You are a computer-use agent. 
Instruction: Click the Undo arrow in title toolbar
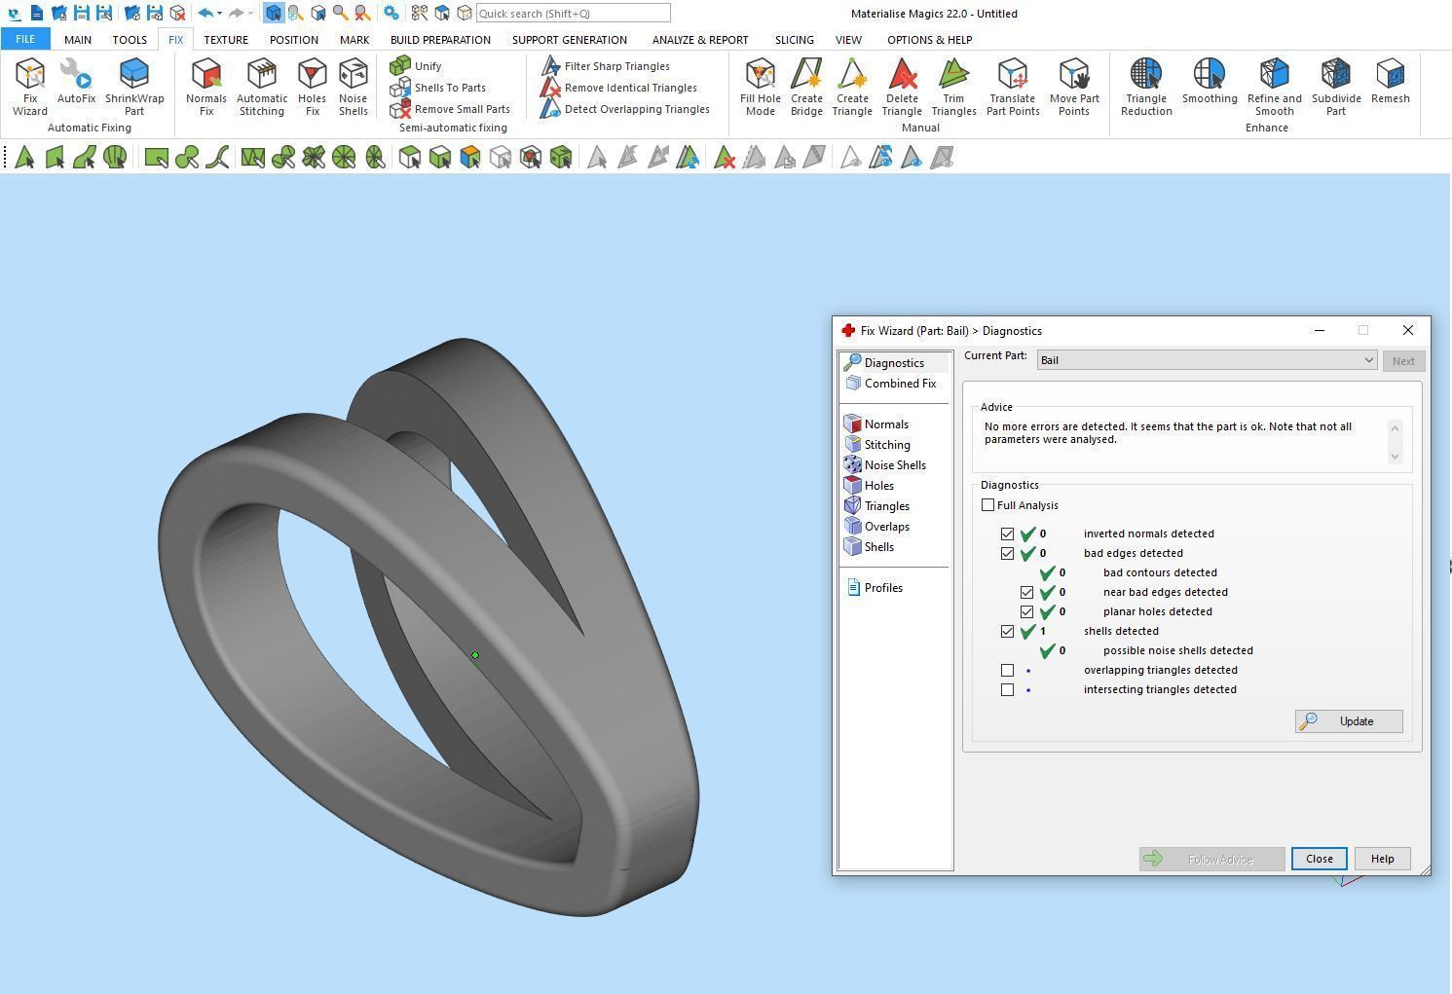[205, 14]
